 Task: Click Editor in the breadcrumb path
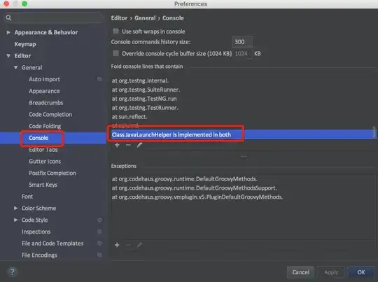coord(119,17)
